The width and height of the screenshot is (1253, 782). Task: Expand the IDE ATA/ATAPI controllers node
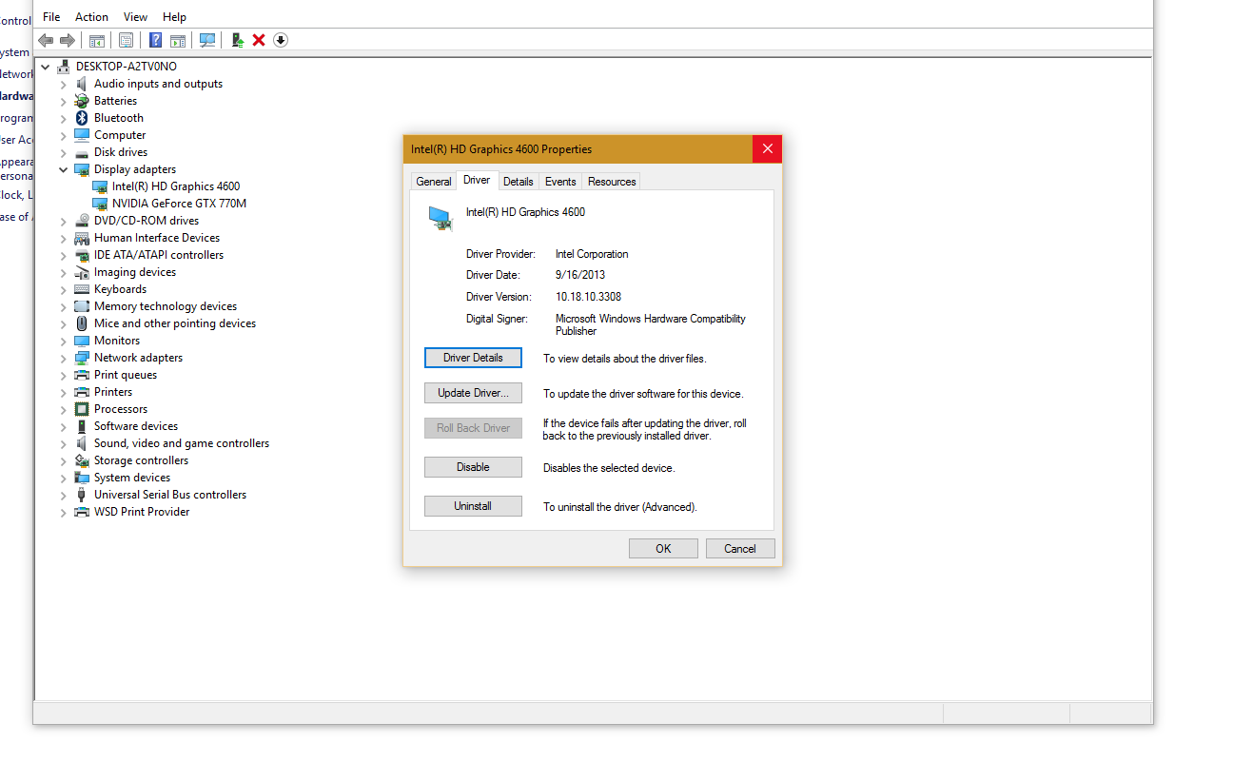[64, 255]
